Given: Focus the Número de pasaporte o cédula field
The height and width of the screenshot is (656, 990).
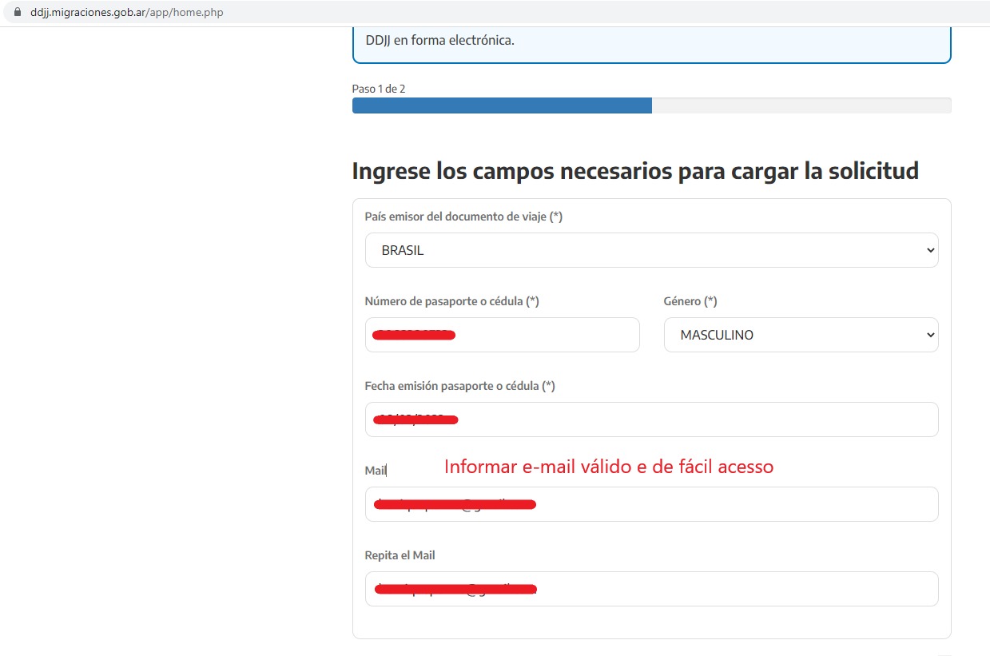Looking at the screenshot, I should point(502,335).
